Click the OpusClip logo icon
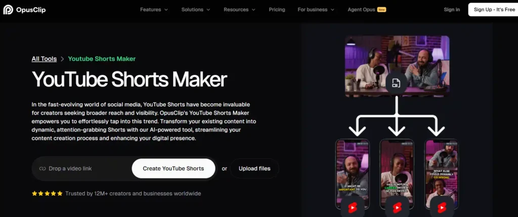 8,10
